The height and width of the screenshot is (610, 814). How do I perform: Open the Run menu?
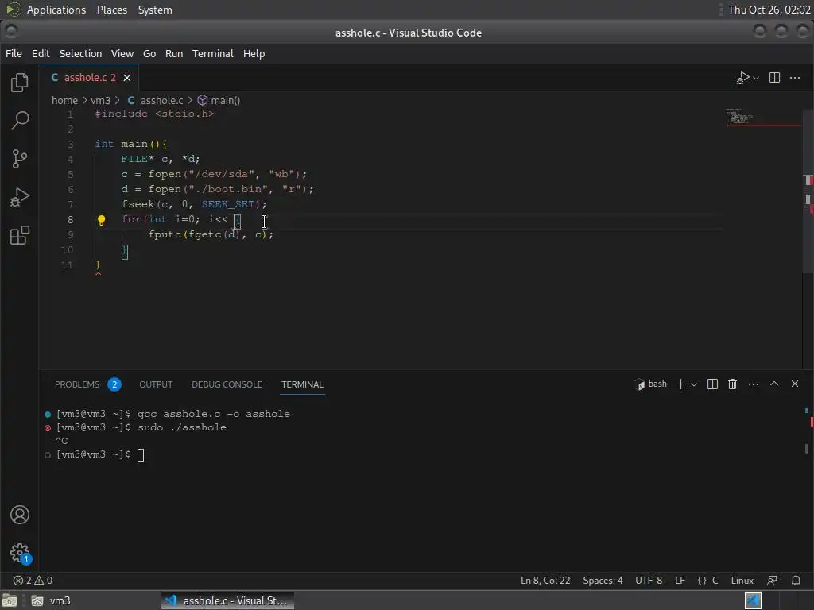174,53
